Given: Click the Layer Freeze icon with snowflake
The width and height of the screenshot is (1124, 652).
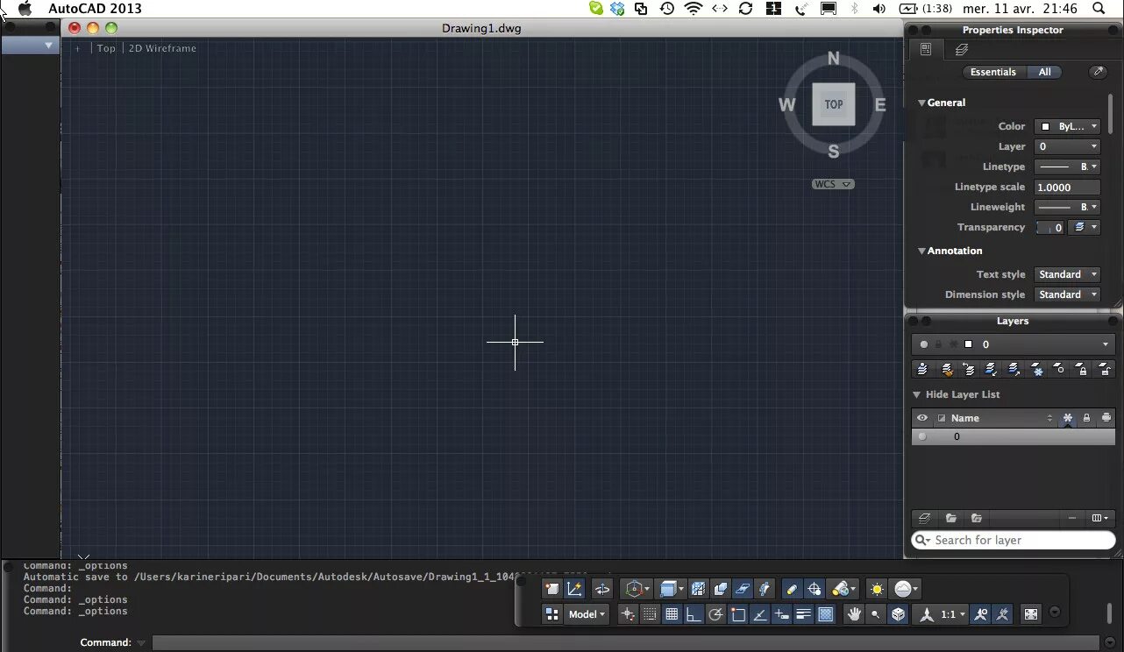Looking at the screenshot, I should [1037, 369].
